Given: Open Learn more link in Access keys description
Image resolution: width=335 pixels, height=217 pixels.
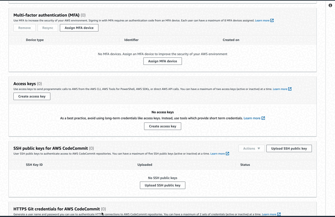Looking at the screenshot, I should click(280, 89).
